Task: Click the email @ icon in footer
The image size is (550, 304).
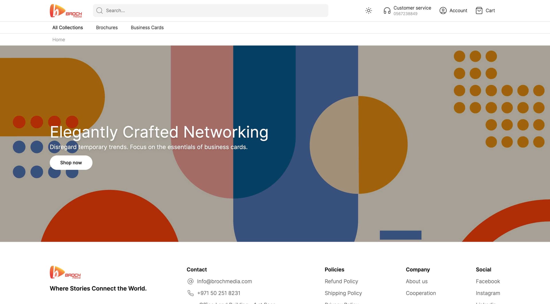Action: pyautogui.click(x=190, y=281)
